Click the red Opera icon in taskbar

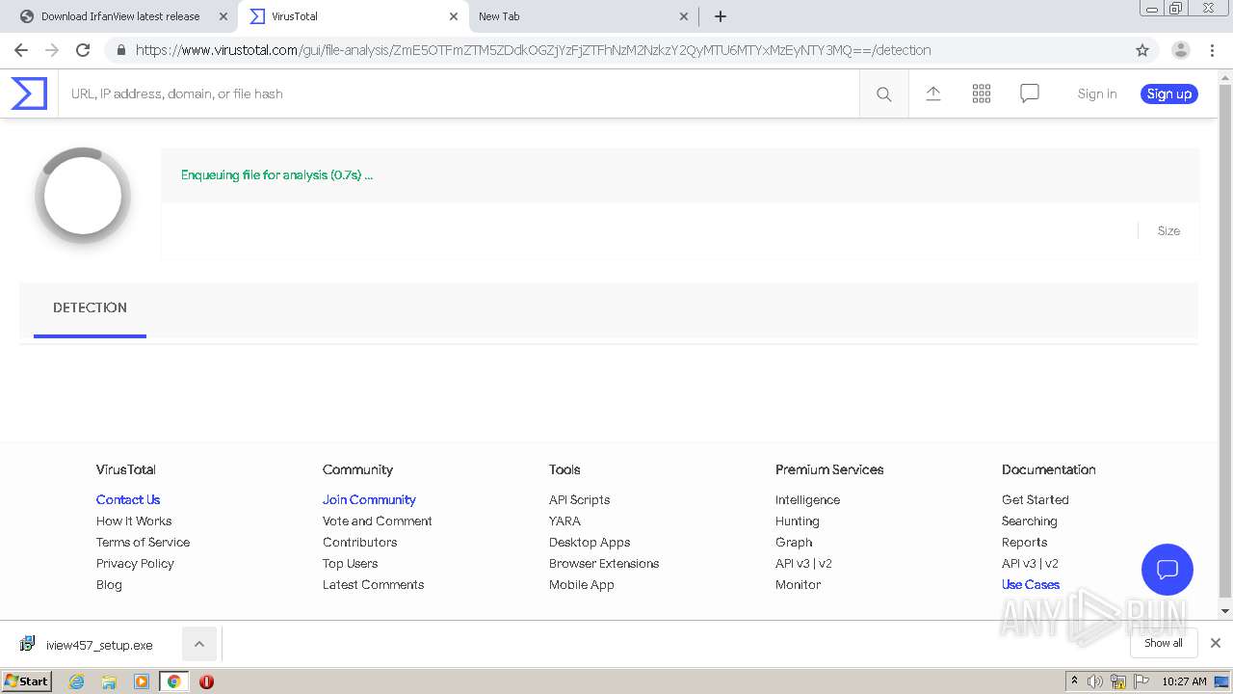(x=206, y=681)
